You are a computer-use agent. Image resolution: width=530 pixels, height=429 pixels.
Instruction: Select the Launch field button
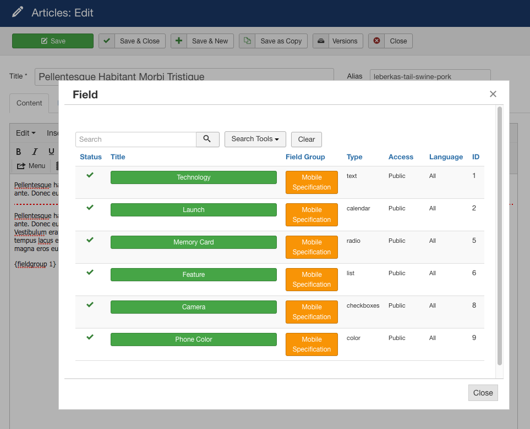click(193, 209)
